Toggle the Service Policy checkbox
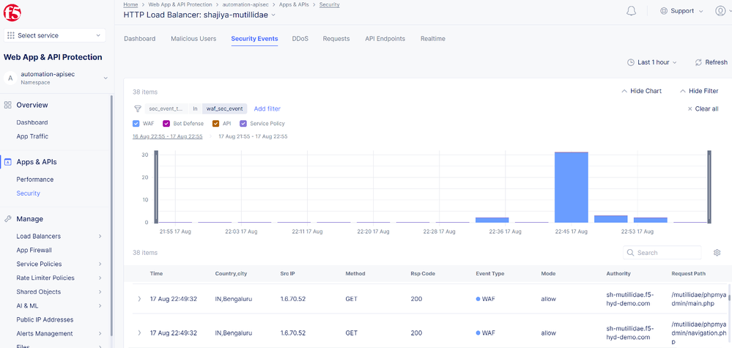The width and height of the screenshot is (732, 348). [x=243, y=124]
